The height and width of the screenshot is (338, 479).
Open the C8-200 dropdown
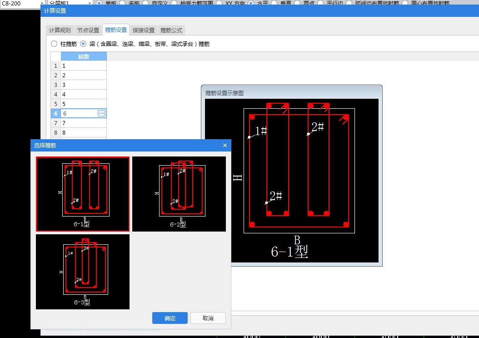(42, 3)
